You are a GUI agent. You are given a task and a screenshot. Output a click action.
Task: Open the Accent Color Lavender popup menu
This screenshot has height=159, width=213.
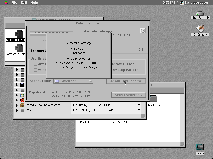[73, 81]
